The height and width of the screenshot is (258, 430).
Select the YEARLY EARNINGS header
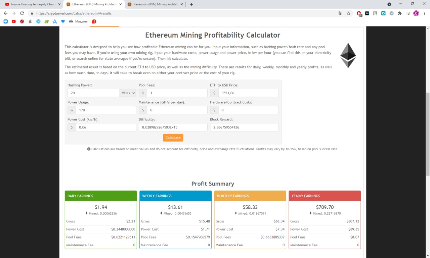coord(325,196)
